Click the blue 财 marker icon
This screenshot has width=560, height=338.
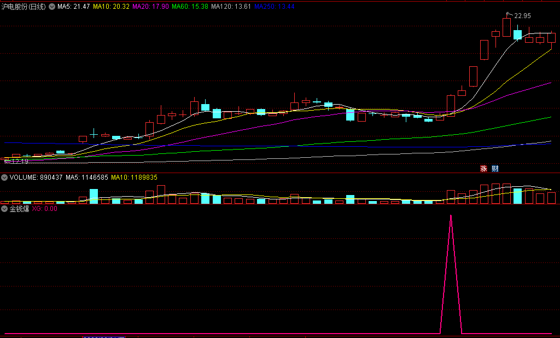coord(495,169)
